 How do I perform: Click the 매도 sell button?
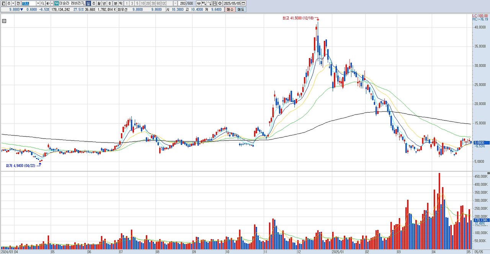pyautogui.click(x=241, y=9)
